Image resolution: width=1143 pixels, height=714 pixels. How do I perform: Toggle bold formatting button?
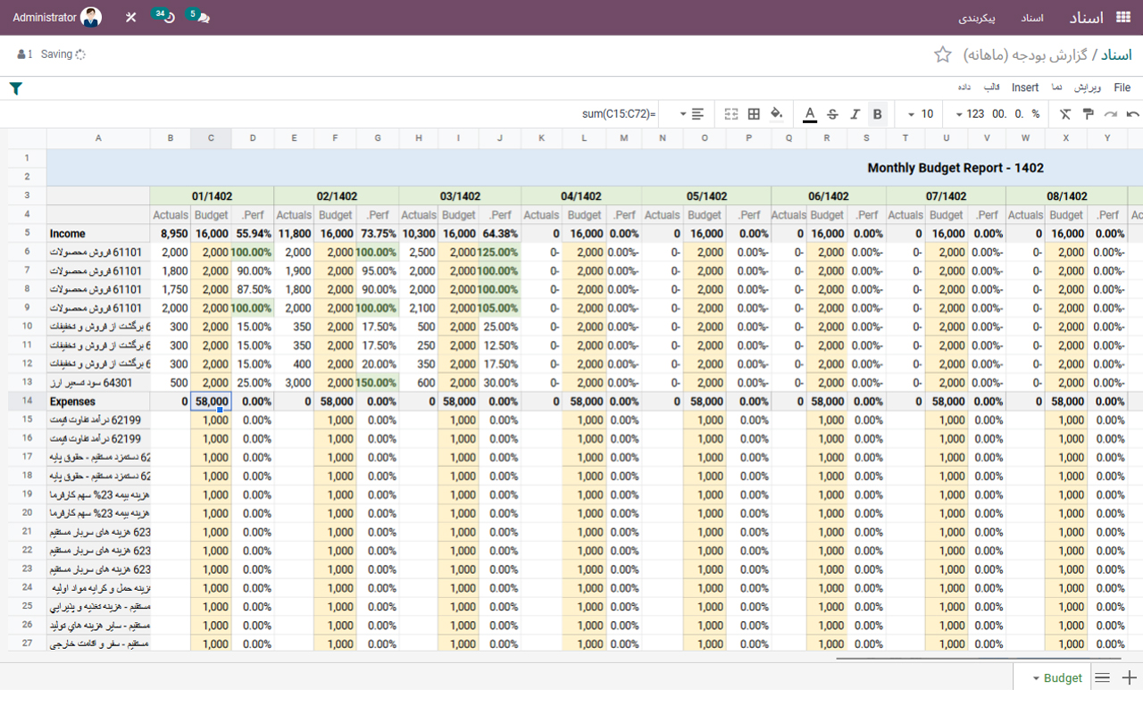[x=877, y=114]
